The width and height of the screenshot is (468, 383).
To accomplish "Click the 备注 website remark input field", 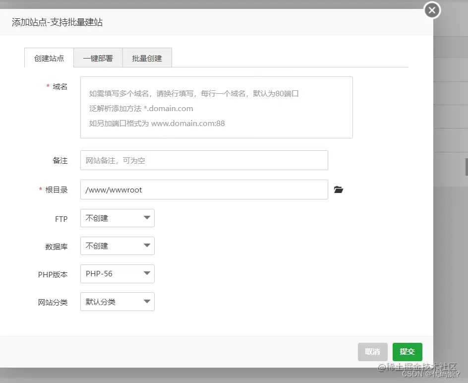I will click(204, 160).
